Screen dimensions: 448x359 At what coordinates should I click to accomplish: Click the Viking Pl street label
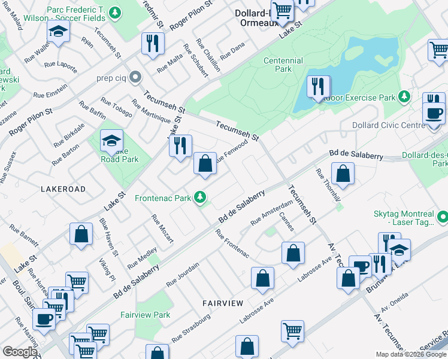[x=107, y=270]
